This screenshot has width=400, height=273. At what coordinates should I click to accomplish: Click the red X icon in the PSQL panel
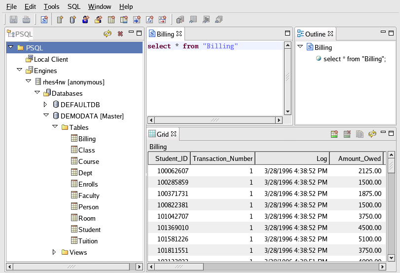coord(120,34)
